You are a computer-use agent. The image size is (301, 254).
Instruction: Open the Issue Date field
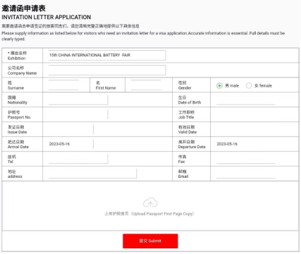(x=71, y=129)
